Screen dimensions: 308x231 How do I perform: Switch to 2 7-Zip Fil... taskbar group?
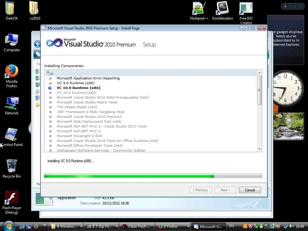coord(100,226)
